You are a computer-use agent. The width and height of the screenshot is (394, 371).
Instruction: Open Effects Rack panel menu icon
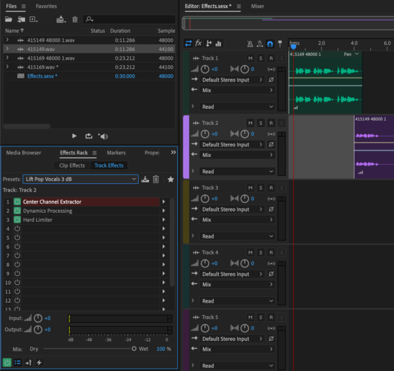95,153
